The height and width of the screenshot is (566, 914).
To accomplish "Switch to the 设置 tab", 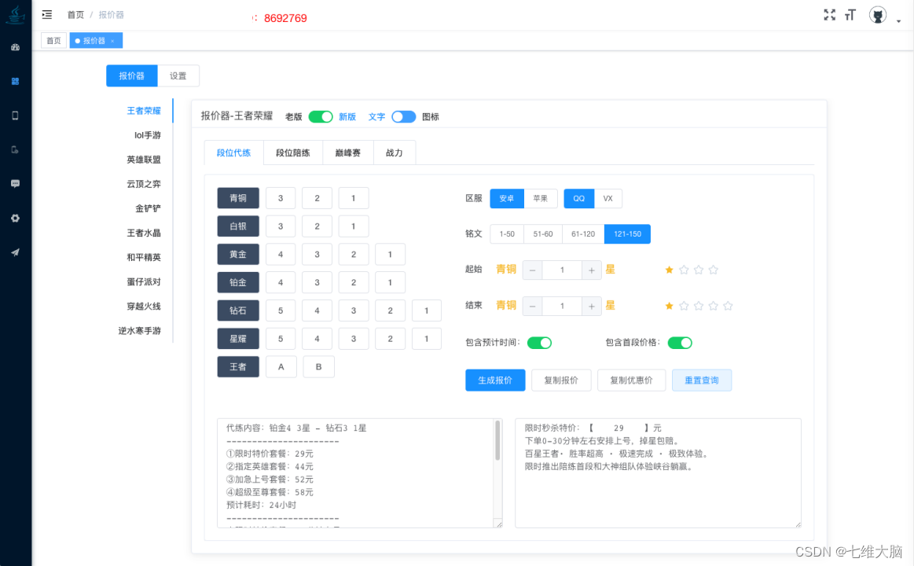I will 178,75.
